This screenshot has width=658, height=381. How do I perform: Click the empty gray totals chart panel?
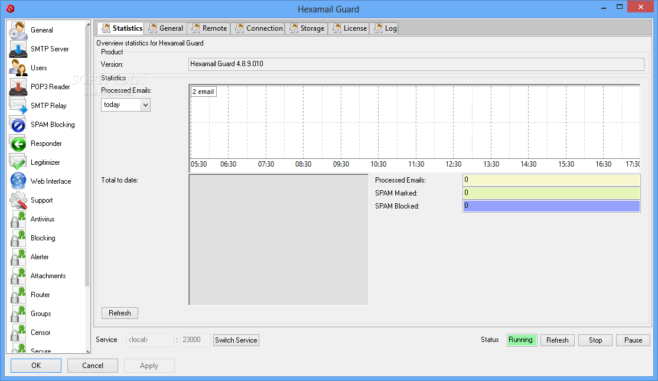click(279, 240)
